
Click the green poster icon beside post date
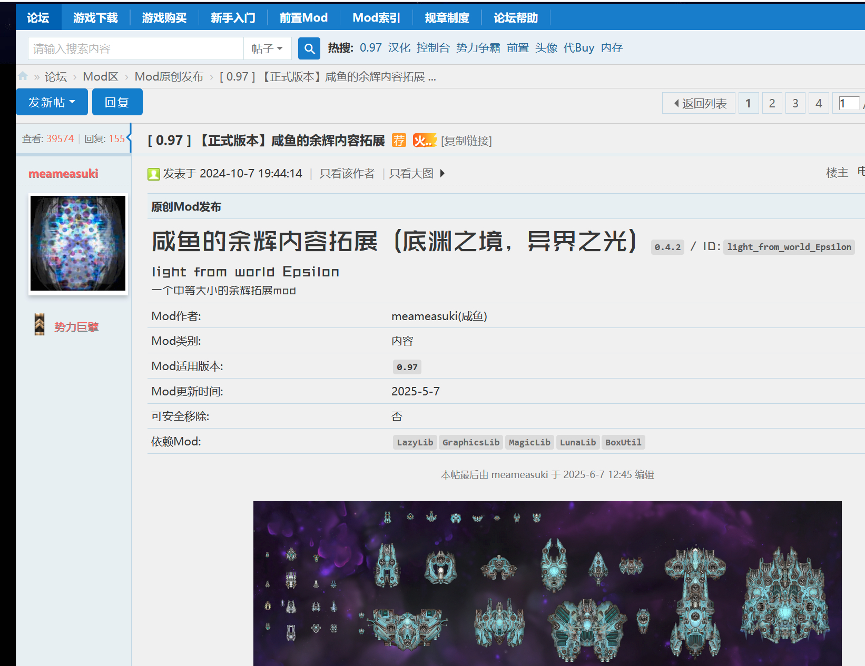[x=154, y=174]
